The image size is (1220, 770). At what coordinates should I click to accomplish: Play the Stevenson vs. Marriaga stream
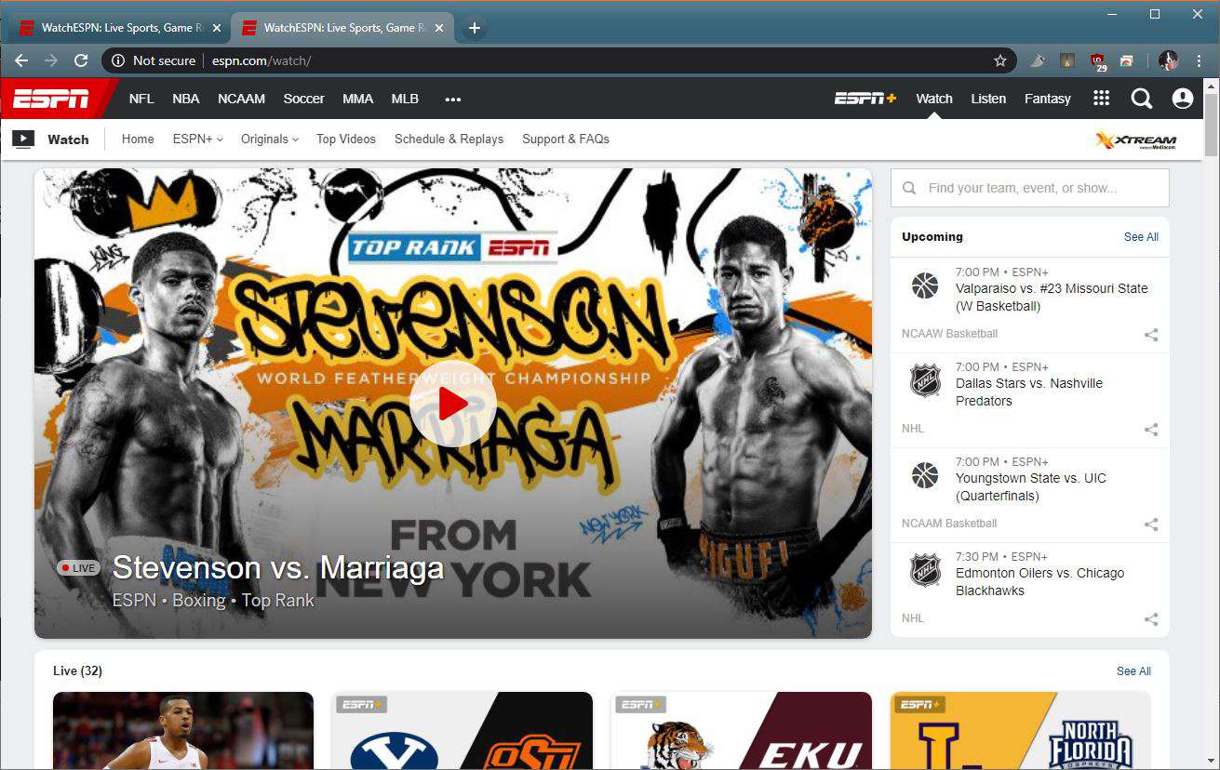[x=453, y=403]
